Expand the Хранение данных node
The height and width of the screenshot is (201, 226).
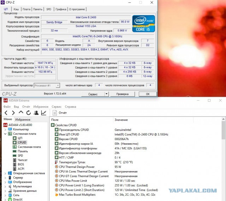click(x=5, y=191)
